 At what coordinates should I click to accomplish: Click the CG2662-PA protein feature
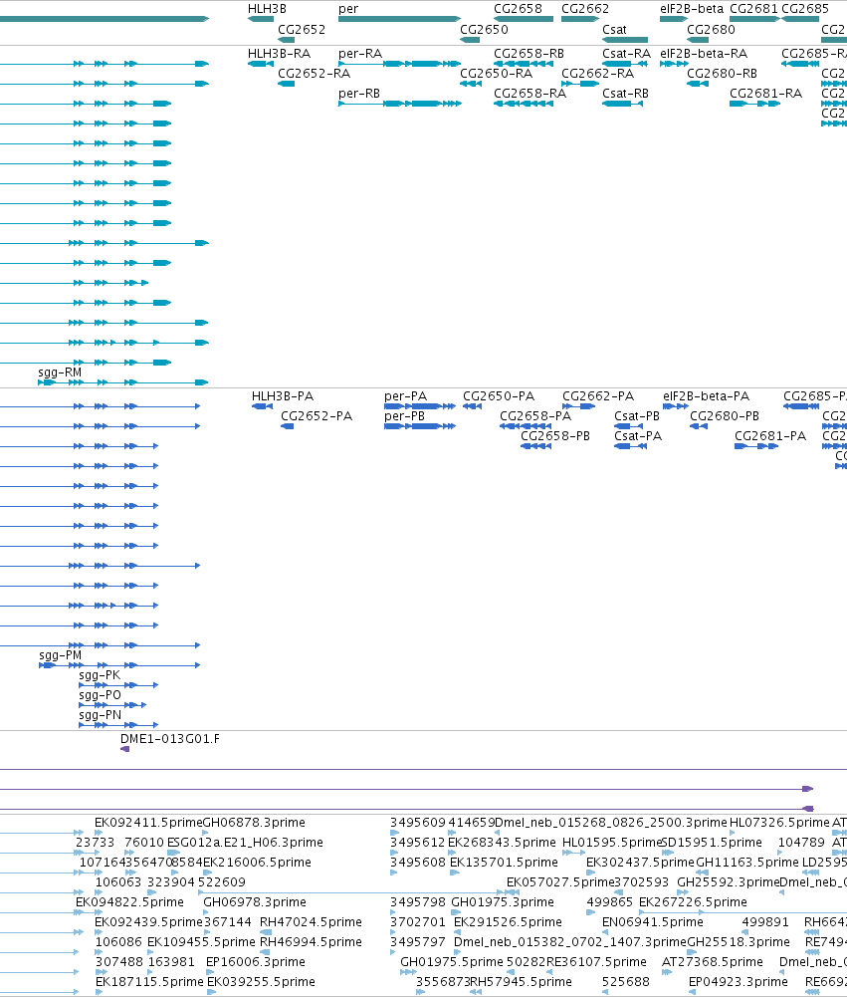click(579, 406)
